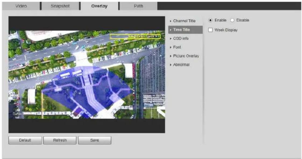Click the Default button
302x159 pixels.
(x=25, y=140)
